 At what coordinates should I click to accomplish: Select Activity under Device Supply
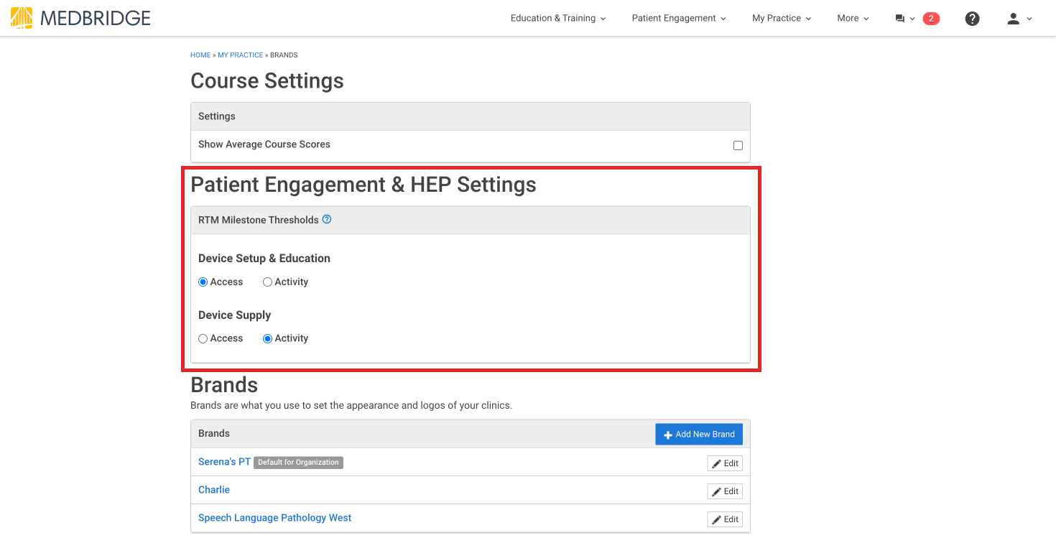267,338
